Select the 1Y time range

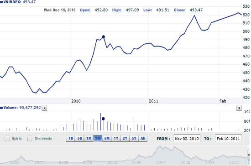116,138
